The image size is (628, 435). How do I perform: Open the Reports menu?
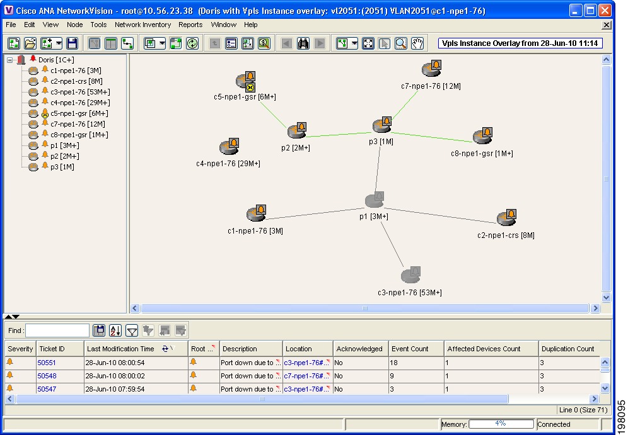[x=190, y=25]
